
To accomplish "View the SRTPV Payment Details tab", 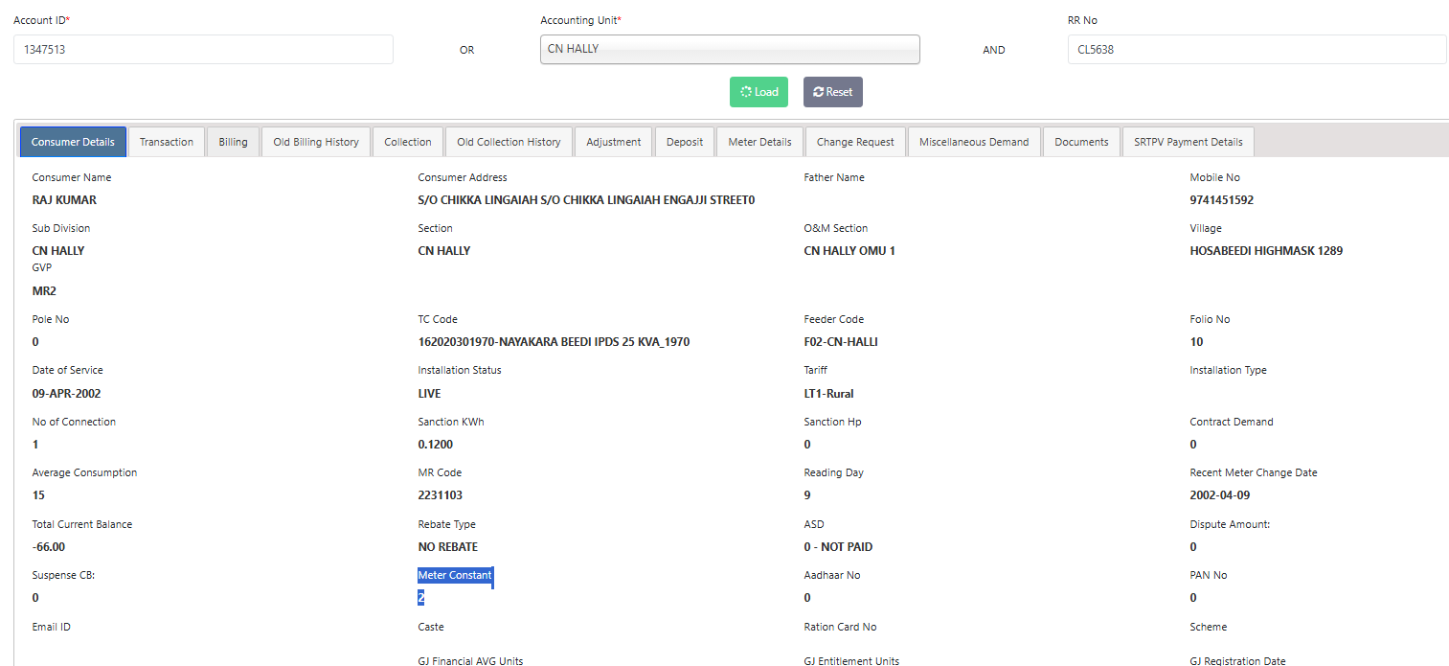I will pyautogui.click(x=1188, y=142).
